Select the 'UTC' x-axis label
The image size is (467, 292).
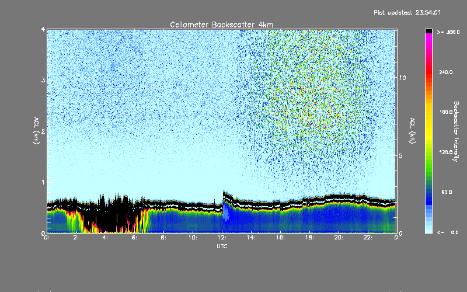coord(222,246)
